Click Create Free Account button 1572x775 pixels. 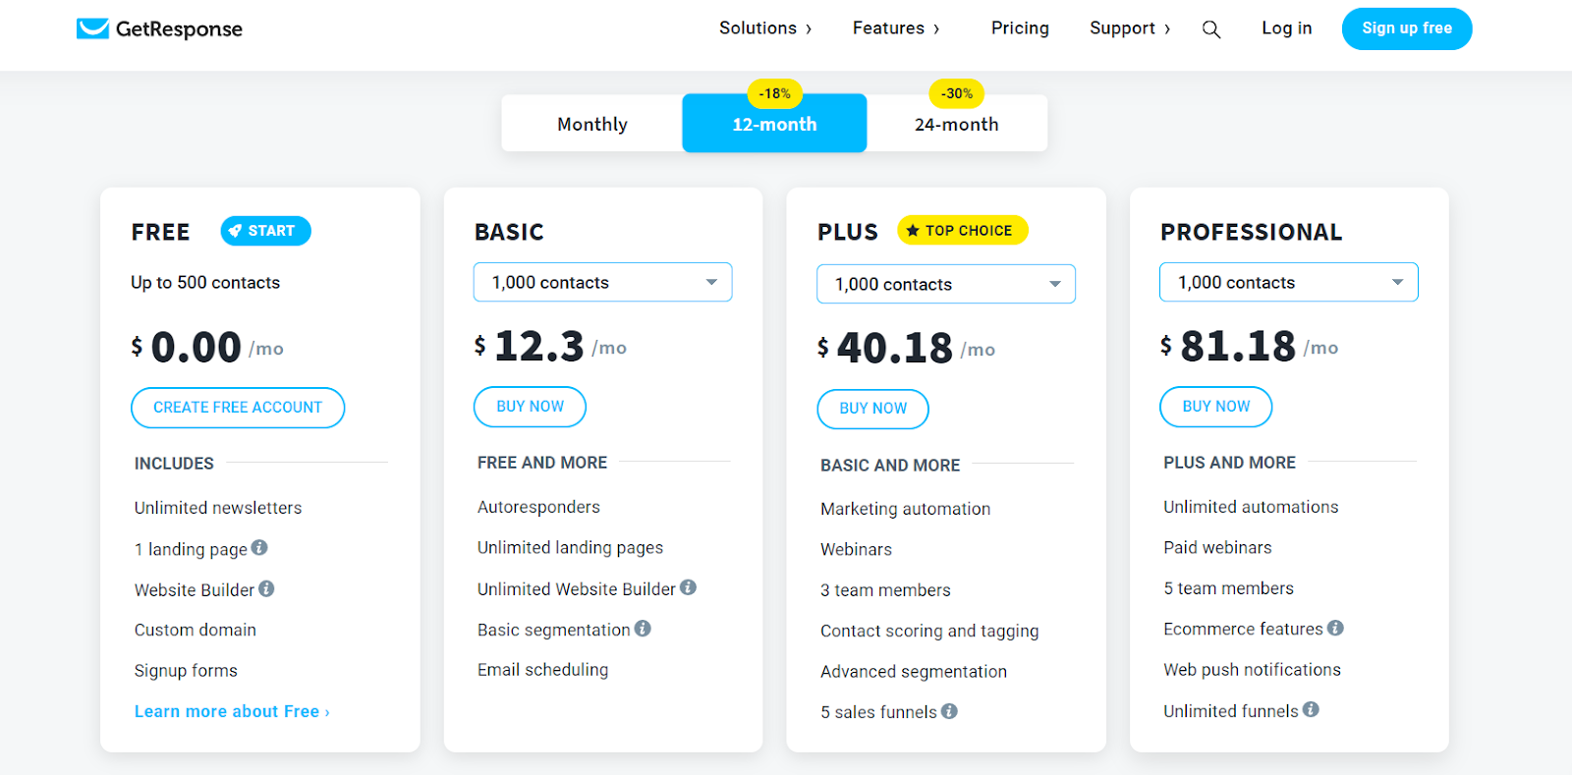tap(238, 408)
